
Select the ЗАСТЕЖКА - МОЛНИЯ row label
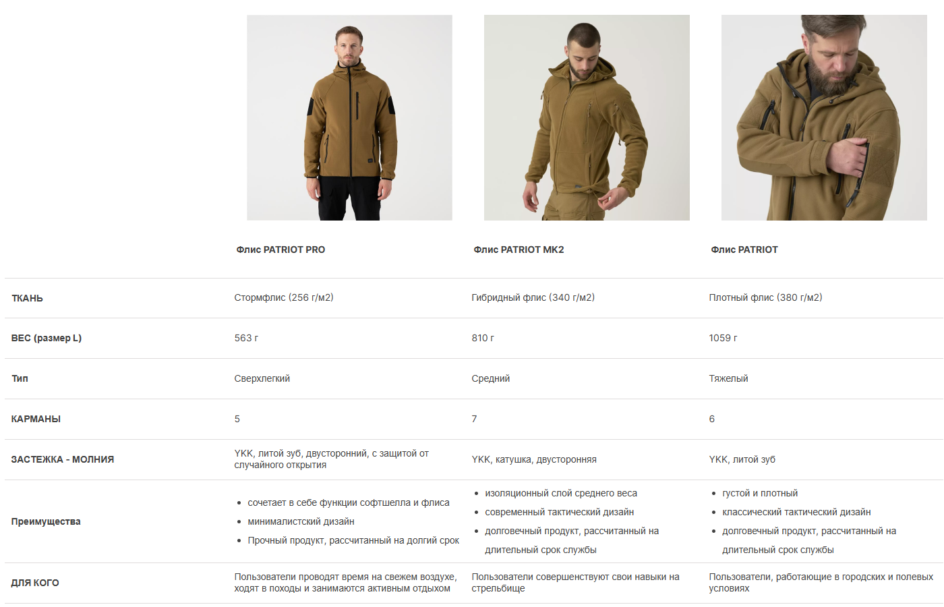[63, 459]
